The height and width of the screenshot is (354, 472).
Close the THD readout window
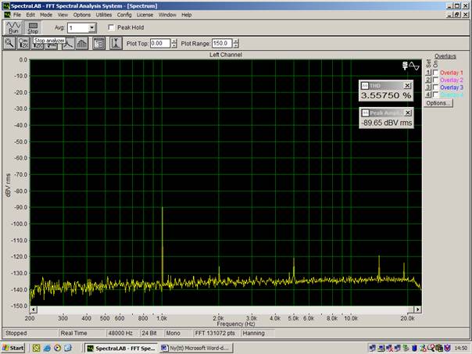click(407, 86)
